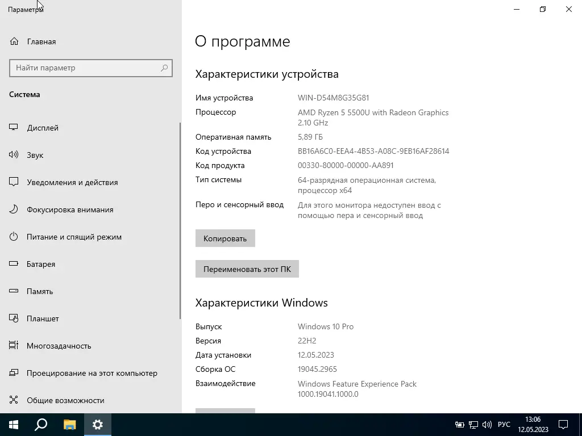Click the Память storage icon

14,291
